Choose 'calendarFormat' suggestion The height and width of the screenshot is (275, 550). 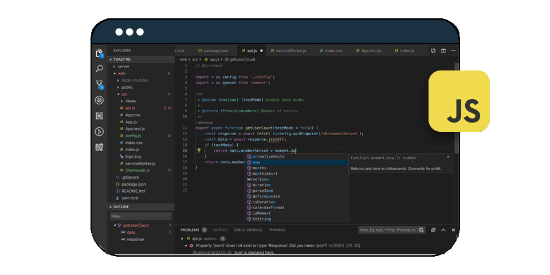(297, 207)
